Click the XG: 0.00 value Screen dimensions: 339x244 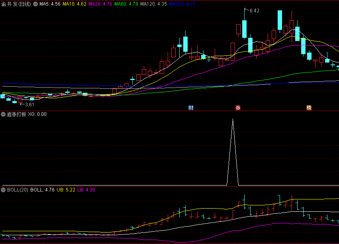tap(37, 114)
